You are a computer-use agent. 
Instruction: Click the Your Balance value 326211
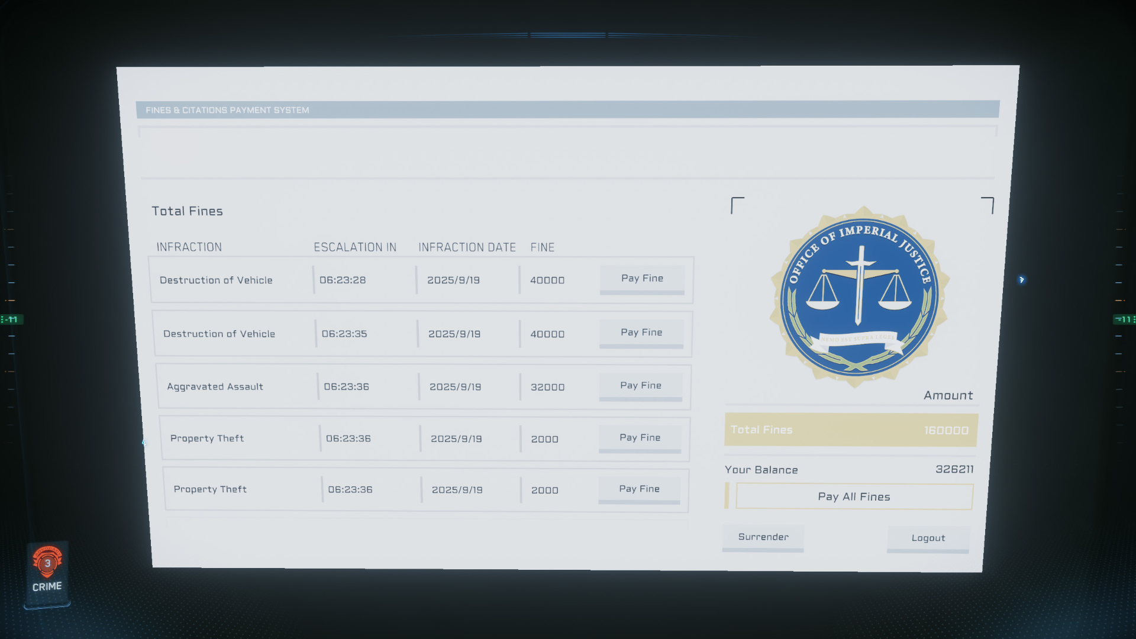pos(954,469)
